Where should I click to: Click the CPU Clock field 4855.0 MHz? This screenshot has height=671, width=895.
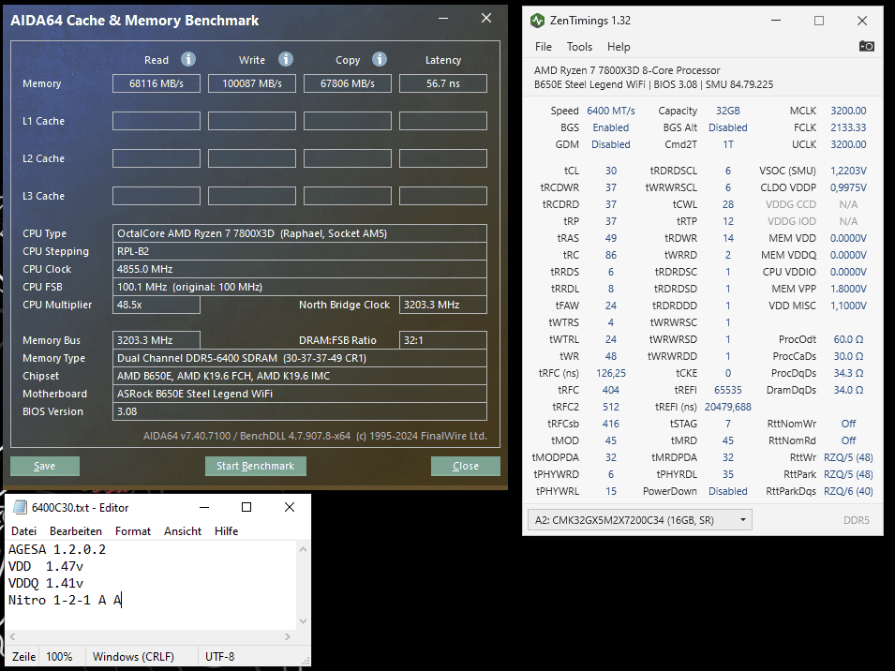pyautogui.click(x=300, y=269)
